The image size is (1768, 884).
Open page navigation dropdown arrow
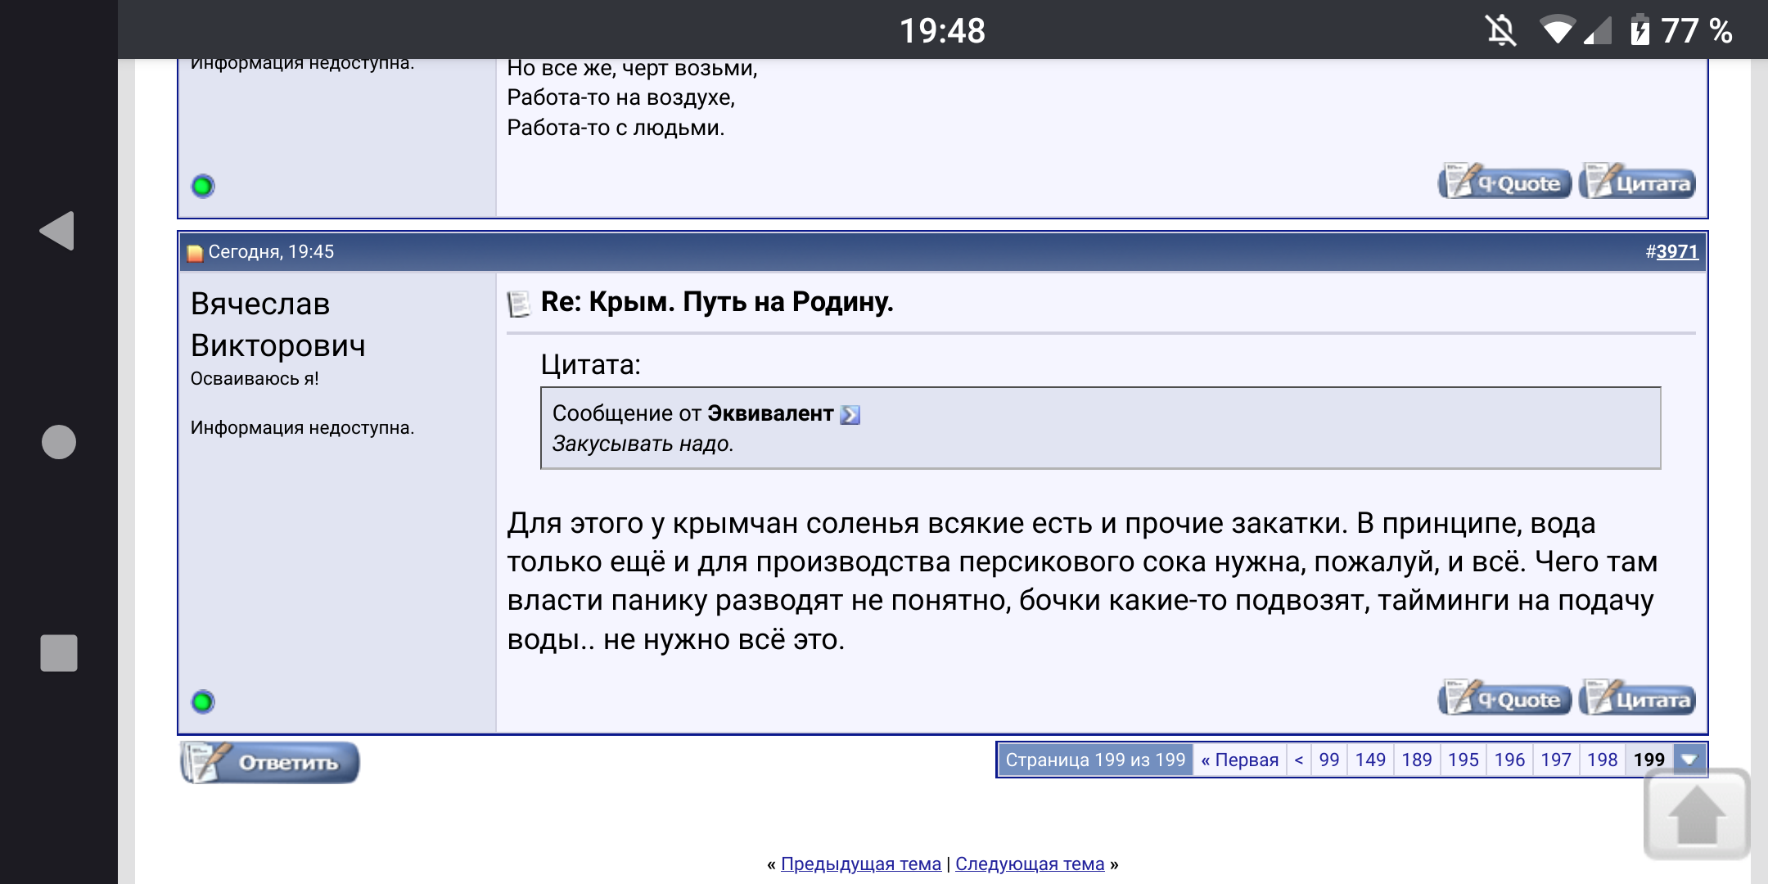pos(1689,760)
